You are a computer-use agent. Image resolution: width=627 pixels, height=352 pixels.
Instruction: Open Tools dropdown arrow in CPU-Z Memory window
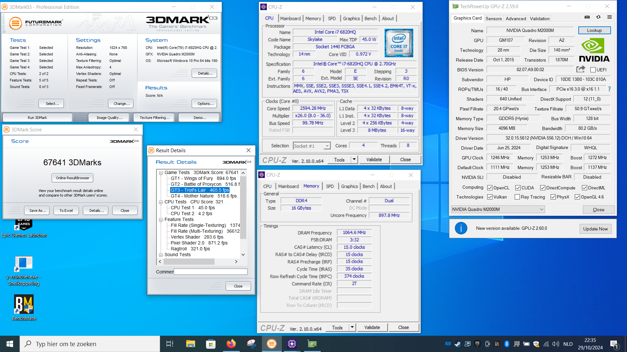click(x=352, y=327)
